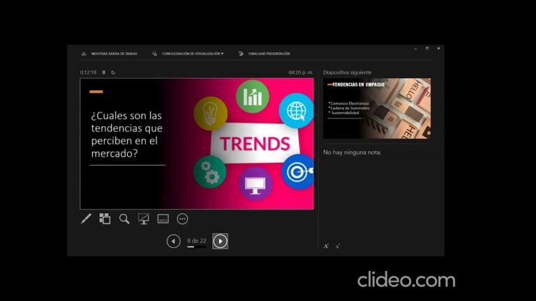Click Finalizar presentación
The image size is (536, 301).
coord(265,54)
